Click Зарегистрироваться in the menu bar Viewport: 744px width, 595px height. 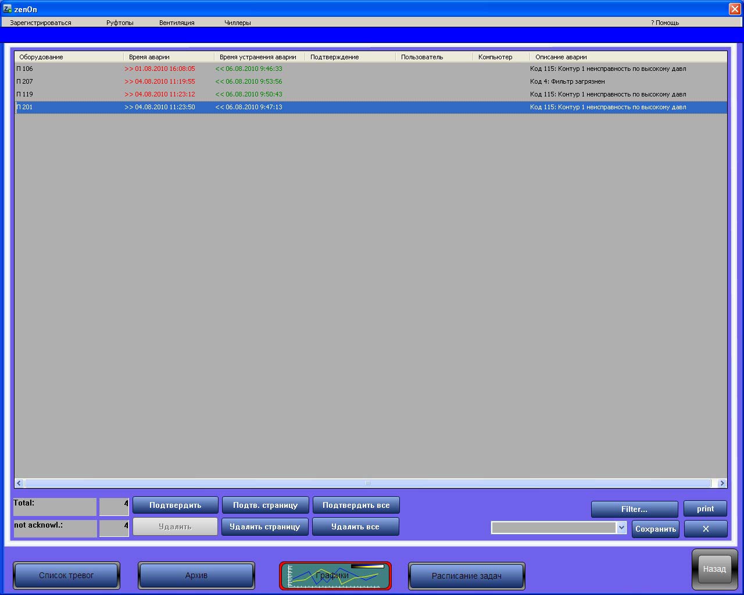(x=41, y=23)
